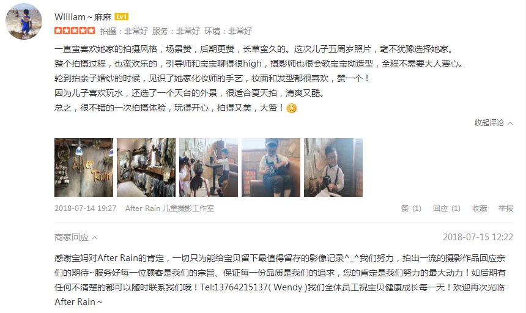Open thumbnail of boy sitting with camera
Viewport: 526px width, 313px height.
tap(271, 168)
